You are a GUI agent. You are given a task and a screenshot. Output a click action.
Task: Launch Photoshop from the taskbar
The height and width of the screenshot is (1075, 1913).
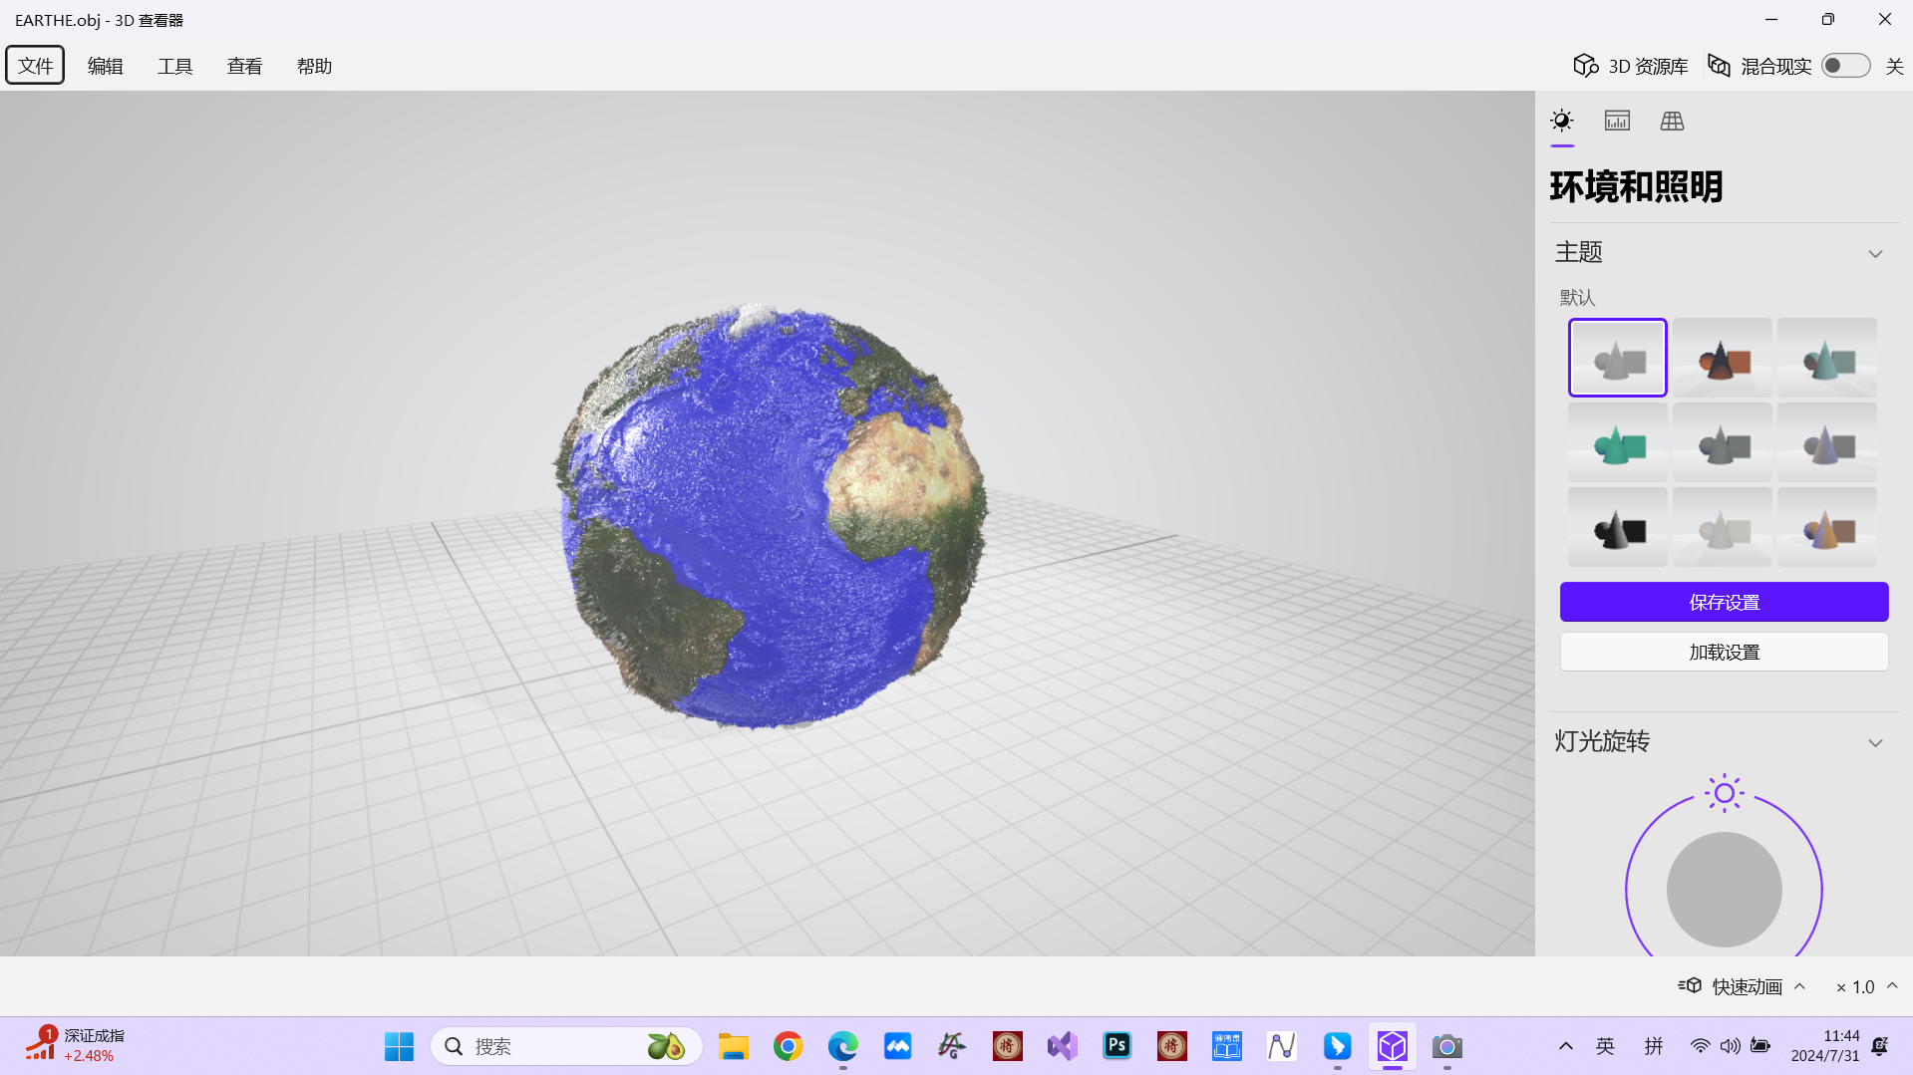tap(1116, 1046)
